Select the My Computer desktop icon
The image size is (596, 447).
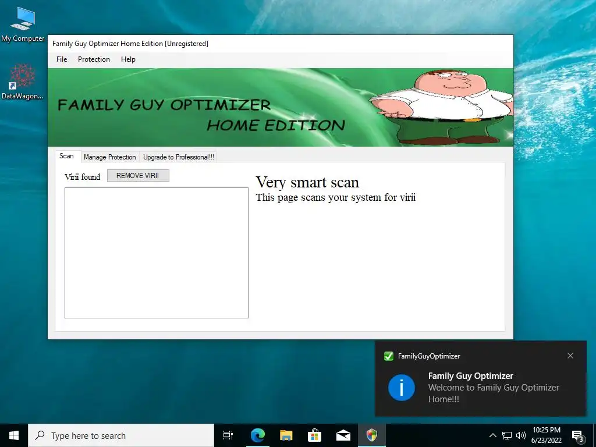[23, 24]
